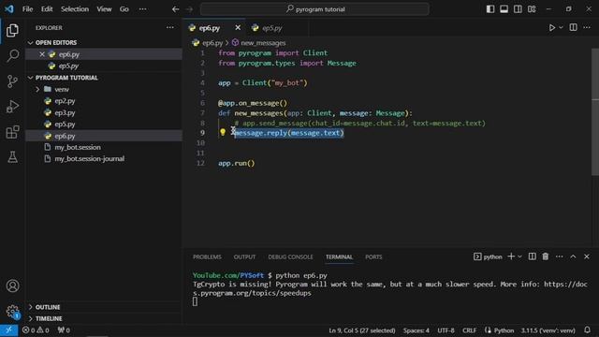Screen dimensions: 599x337
Task: Change encoding via UTF-8 status item
Action: 446,330
